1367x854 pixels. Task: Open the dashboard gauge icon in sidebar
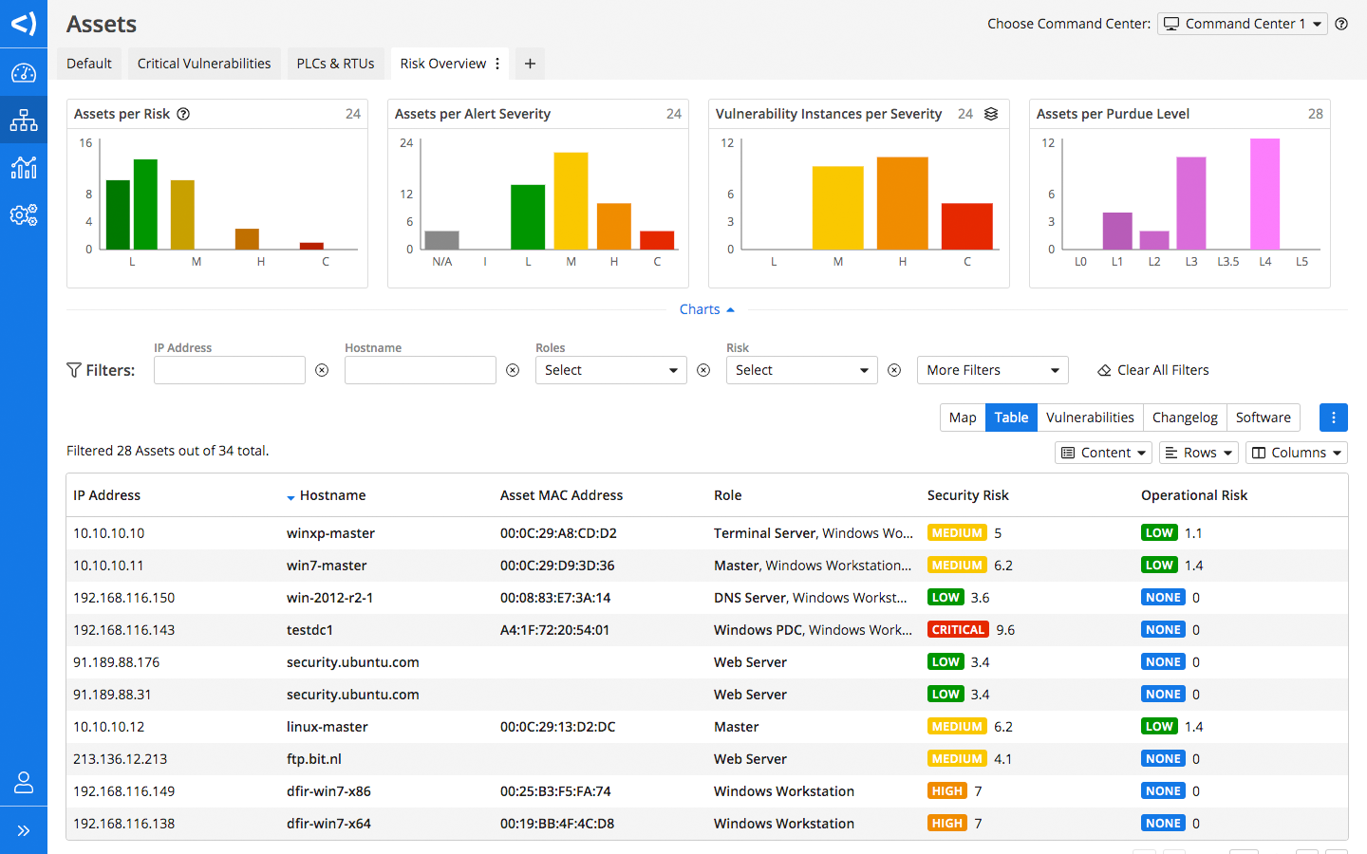[24, 73]
